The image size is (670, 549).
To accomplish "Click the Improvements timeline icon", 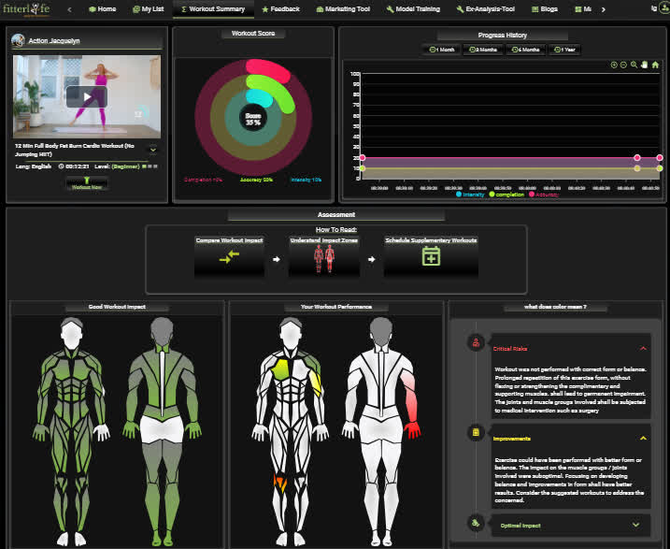I will tap(476, 433).
